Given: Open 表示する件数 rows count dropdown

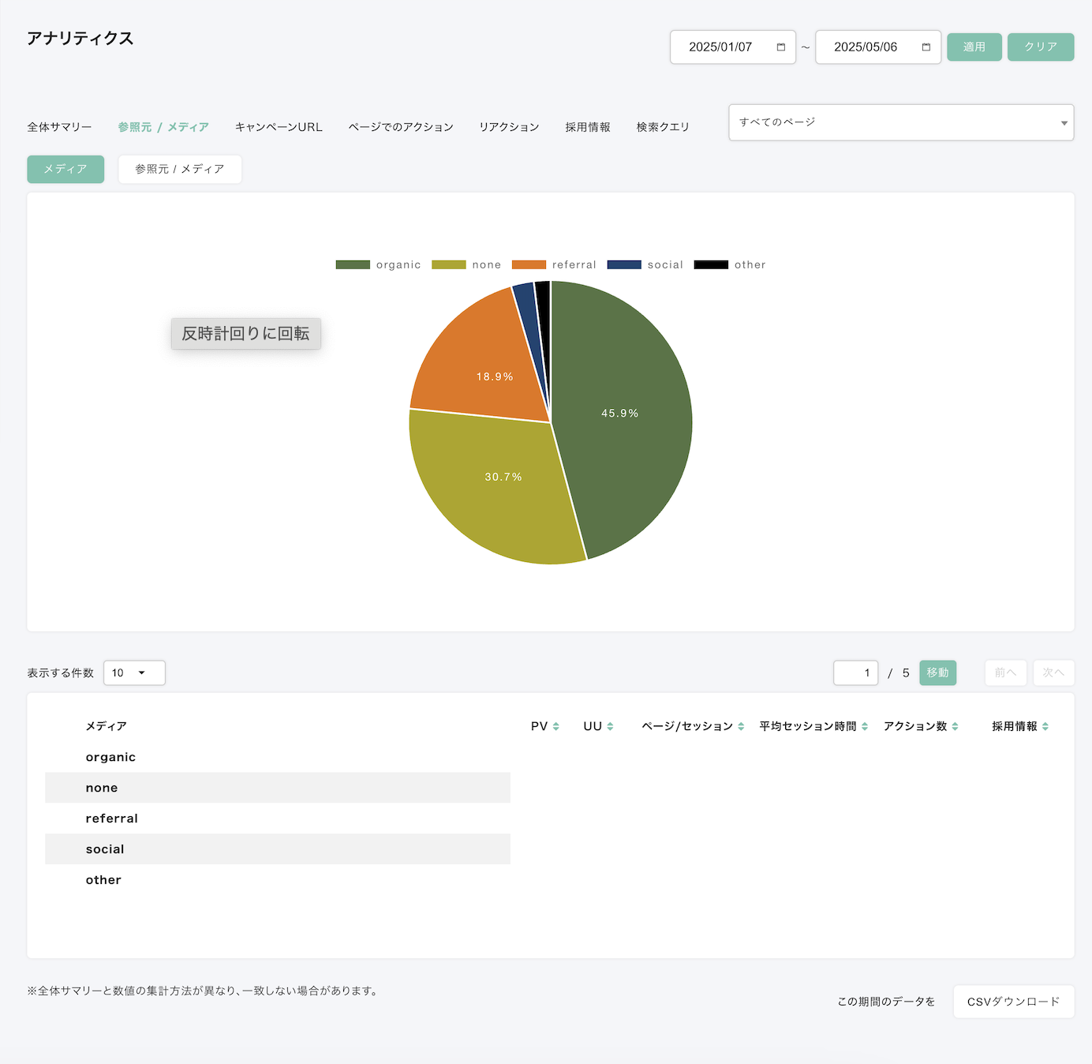Looking at the screenshot, I should click(134, 672).
